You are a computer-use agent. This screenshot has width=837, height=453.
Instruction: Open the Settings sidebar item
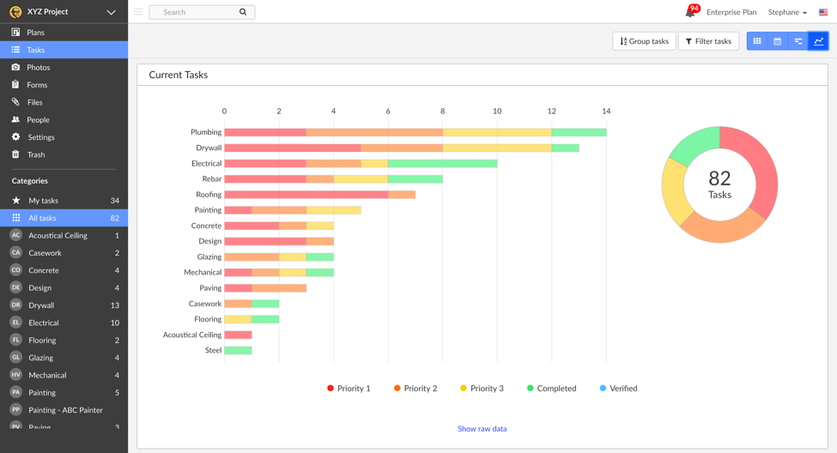pyautogui.click(x=41, y=137)
